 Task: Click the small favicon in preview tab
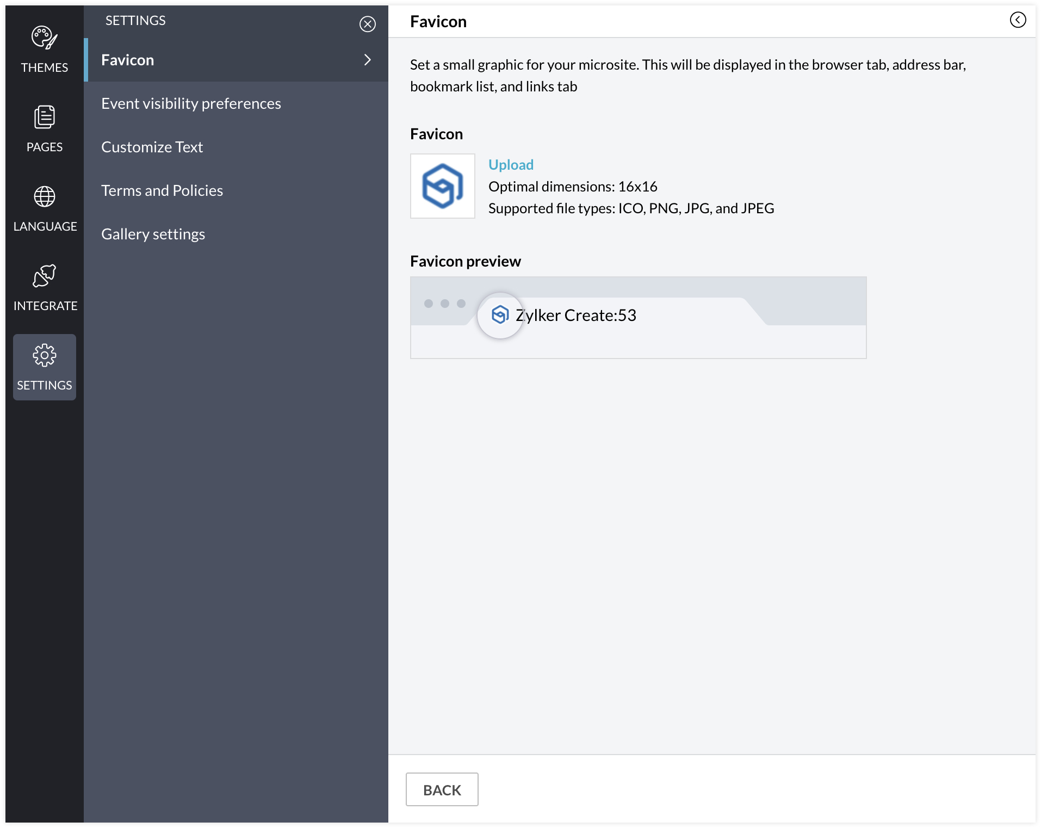pos(500,314)
